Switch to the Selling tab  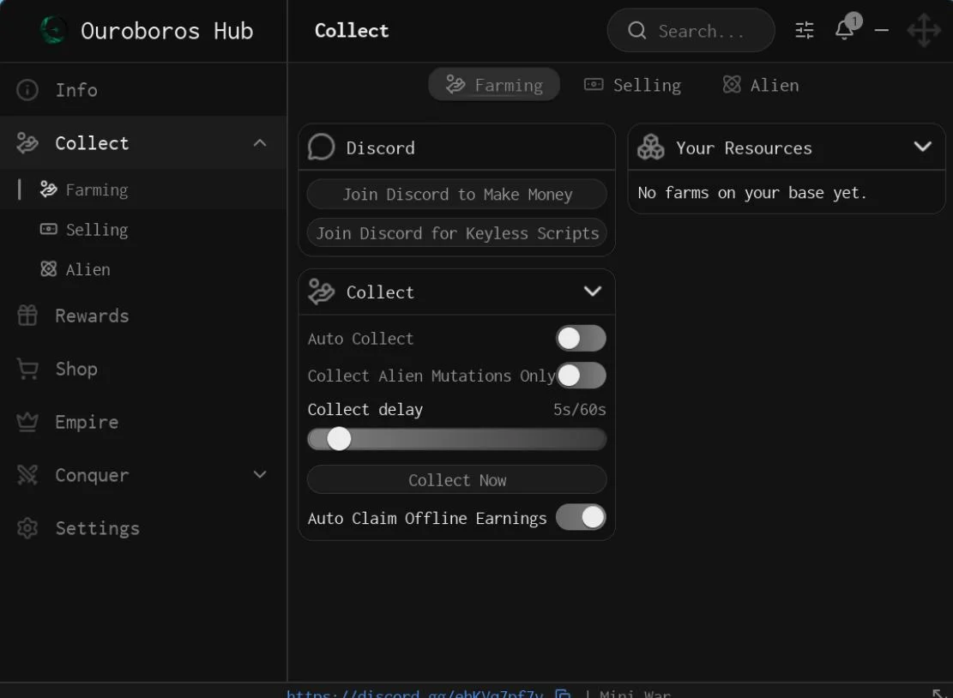633,84
